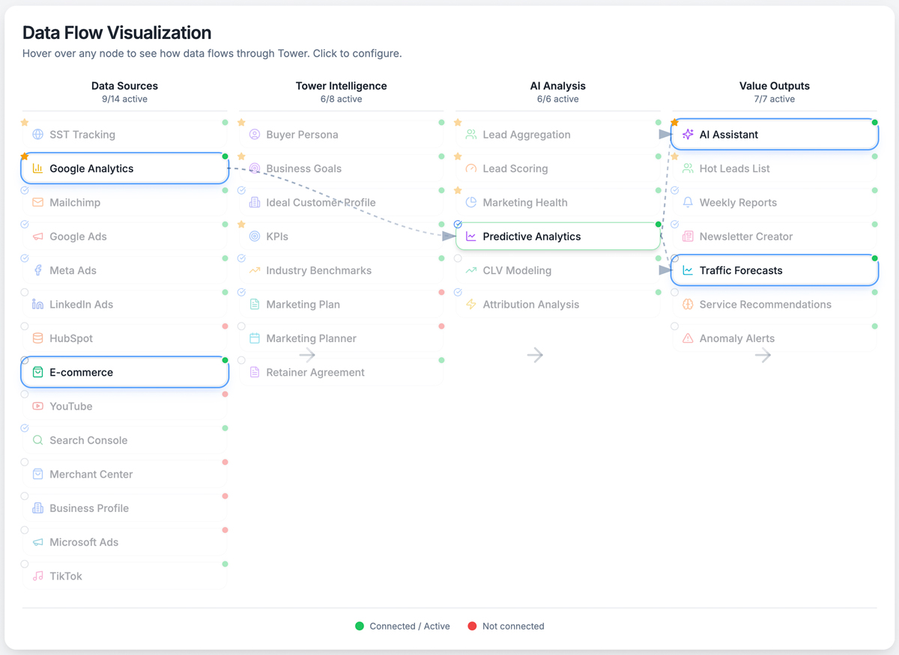This screenshot has width=899, height=655.
Task: Click the HubSpot database icon
Action: pos(37,338)
